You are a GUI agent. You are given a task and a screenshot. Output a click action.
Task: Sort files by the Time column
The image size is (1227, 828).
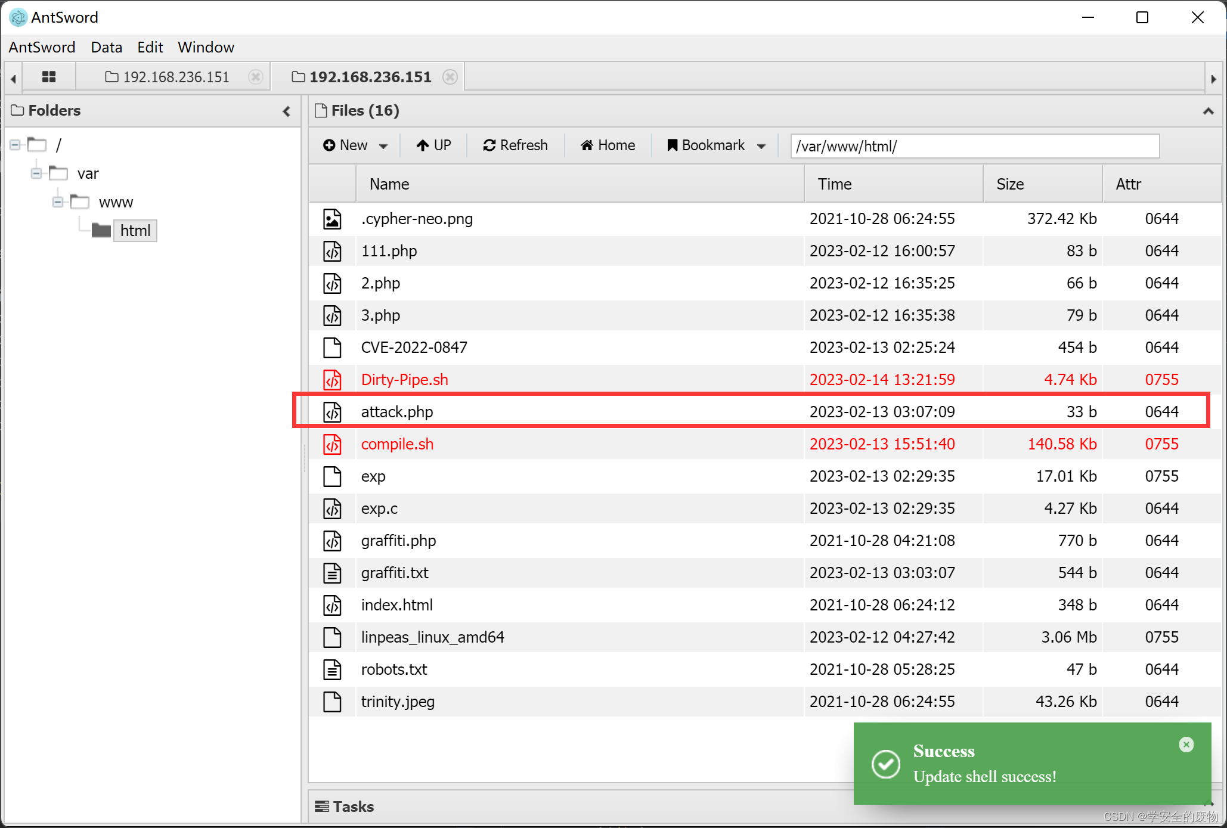(893, 184)
